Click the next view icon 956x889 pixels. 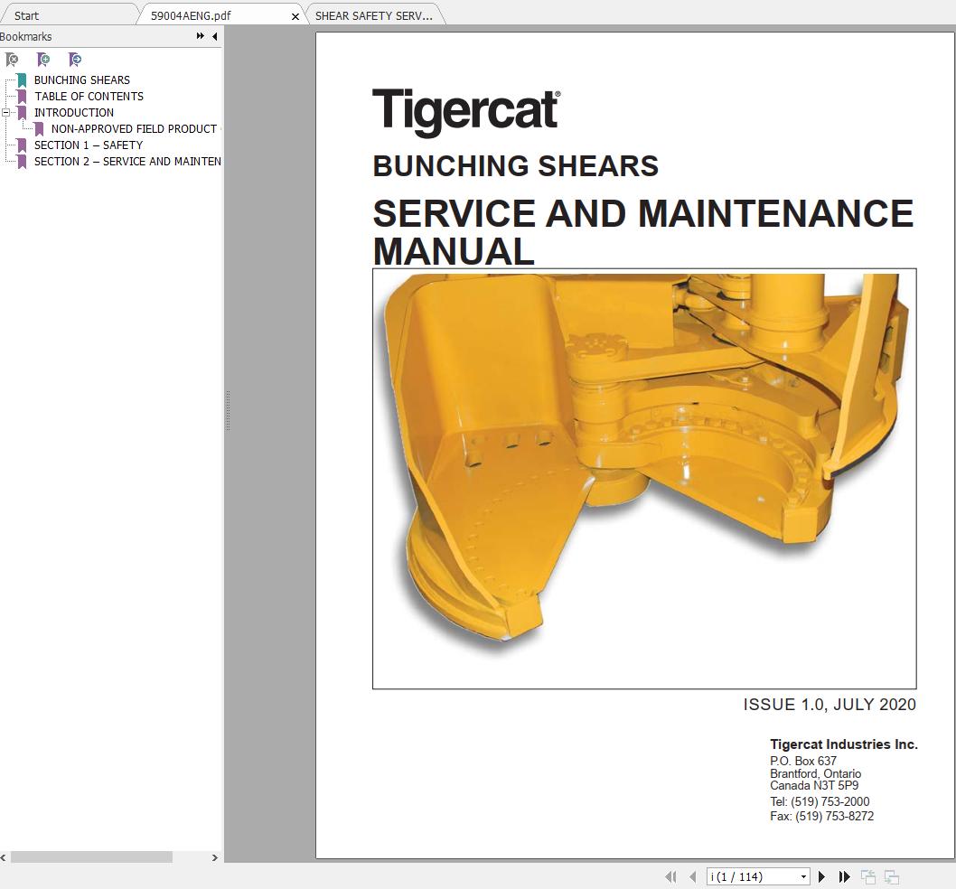tap(890, 876)
